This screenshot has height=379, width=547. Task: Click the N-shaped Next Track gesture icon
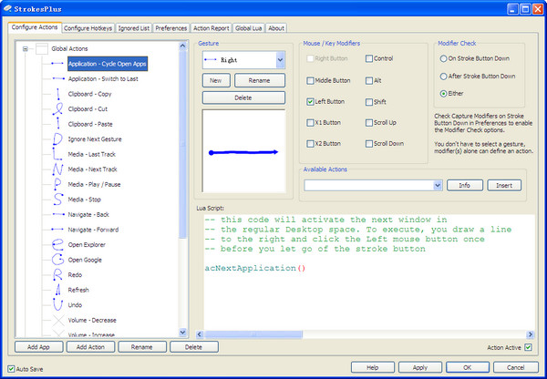(x=57, y=169)
